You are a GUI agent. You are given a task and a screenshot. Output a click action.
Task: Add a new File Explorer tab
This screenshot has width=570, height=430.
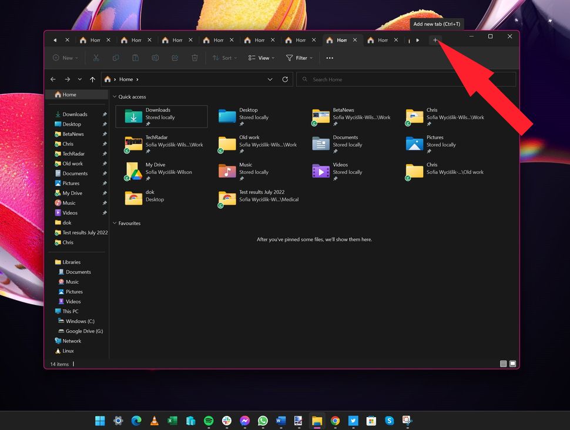click(435, 40)
